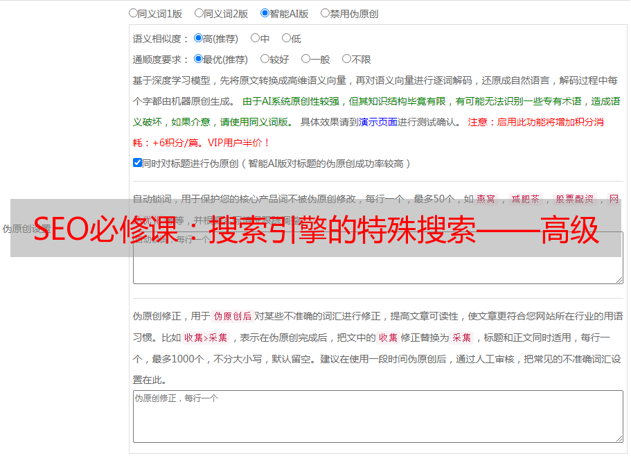Toggle 同时对标题进行伪原创 checkbox
Screen dimensions: 631x456
click(137, 163)
